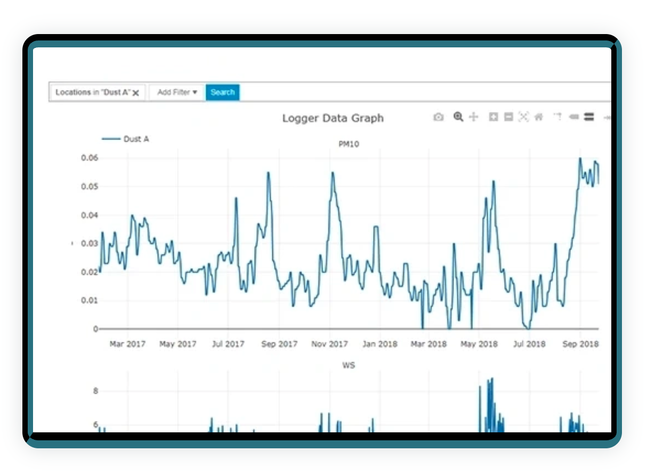Click the empty filter search field
The height and width of the screenshot is (476, 647).
[x=425, y=92]
